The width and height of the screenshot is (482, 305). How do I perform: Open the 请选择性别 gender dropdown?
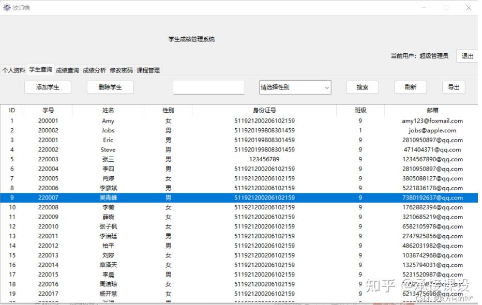coord(295,87)
